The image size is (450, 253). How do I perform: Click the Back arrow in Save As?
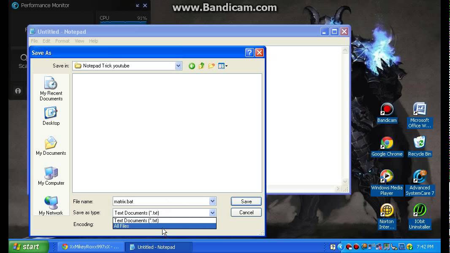(x=192, y=66)
